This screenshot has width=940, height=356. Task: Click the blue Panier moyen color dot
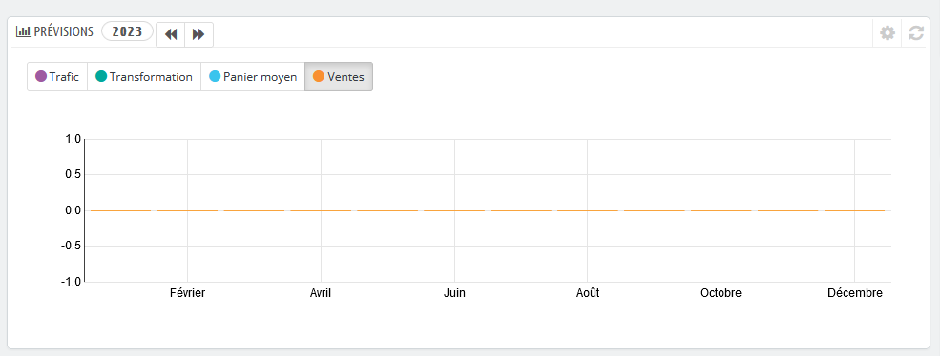(215, 76)
